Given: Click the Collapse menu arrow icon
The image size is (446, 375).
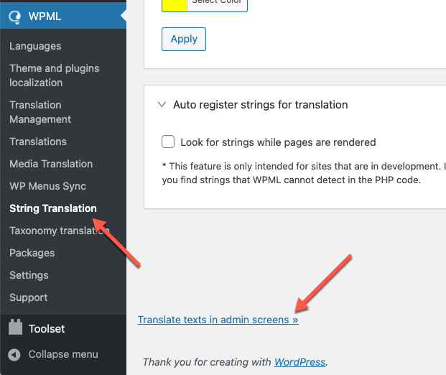Looking at the screenshot, I should point(14,354).
